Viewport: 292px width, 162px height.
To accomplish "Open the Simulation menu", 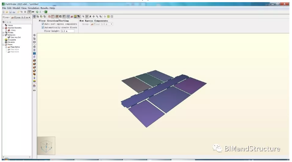I will tap(34, 8).
